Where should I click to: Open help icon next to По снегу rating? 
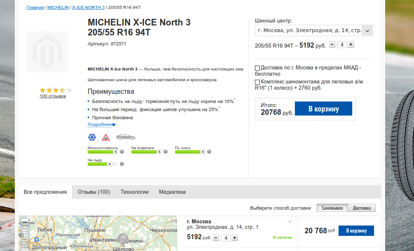209,152
